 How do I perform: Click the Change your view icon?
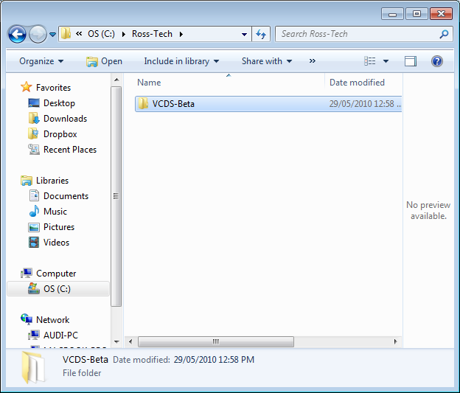coord(370,61)
